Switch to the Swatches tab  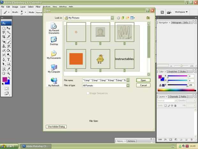click(x=173, y=71)
